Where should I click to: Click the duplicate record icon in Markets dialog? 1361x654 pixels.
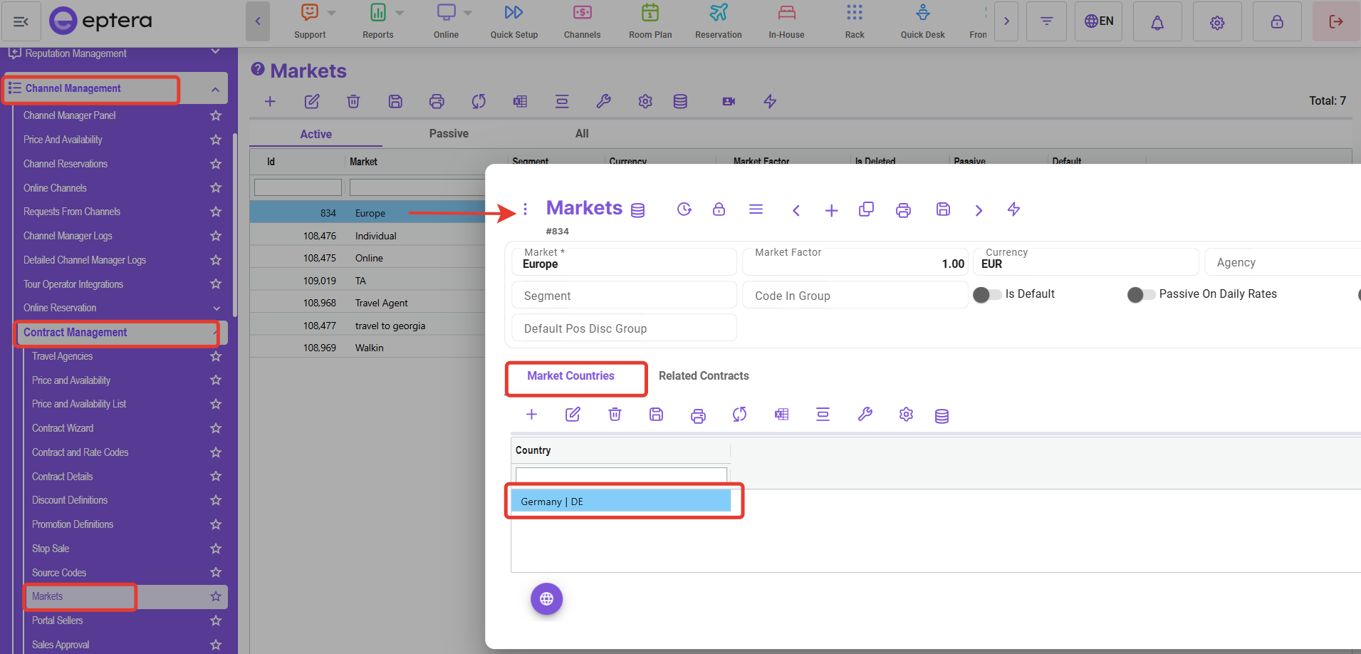pyautogui.click(x=866, y=209)
